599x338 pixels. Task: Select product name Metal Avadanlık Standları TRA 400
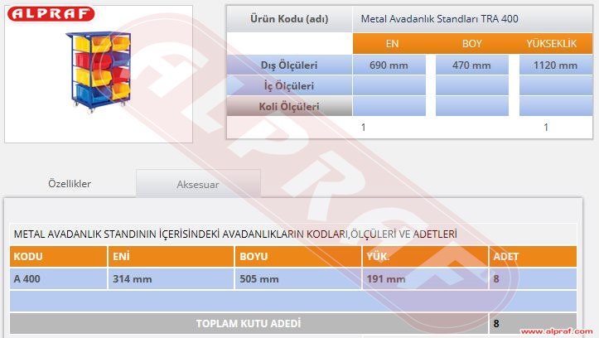pos(440,19)
